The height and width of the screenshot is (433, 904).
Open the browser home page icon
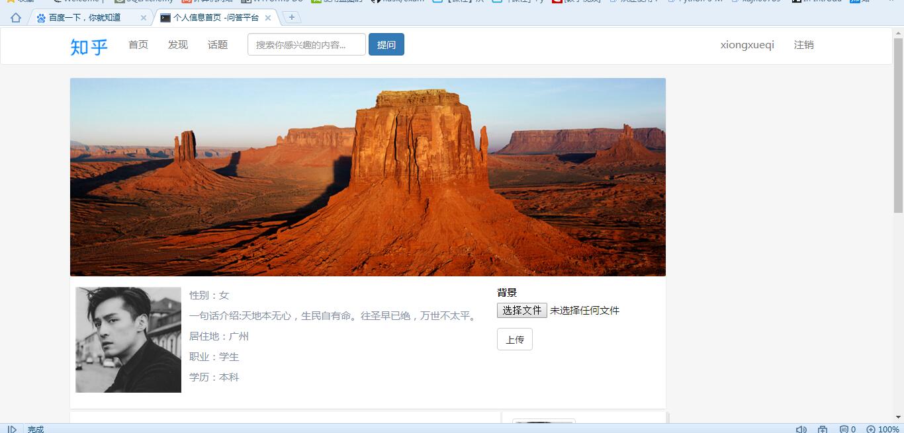(x=15, y=18)
